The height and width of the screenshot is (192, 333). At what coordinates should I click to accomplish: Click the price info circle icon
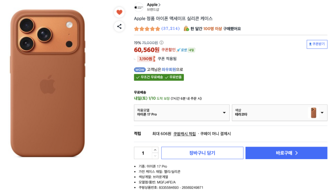click(x=161, y=43)
